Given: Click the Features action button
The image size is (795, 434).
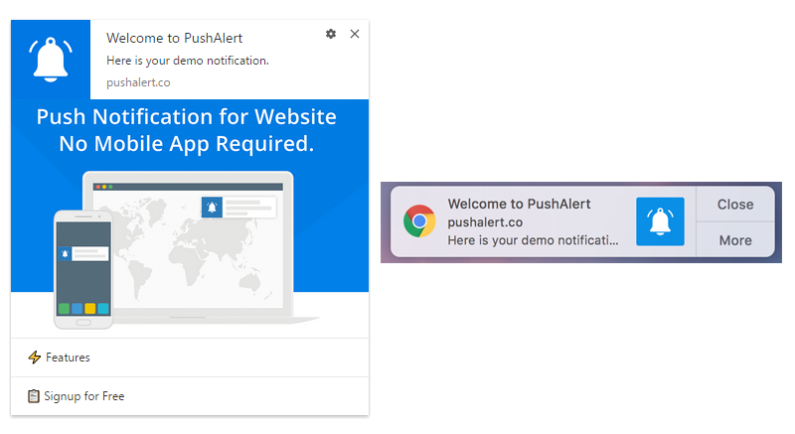Looking at the screenshot, I should 190,358.
